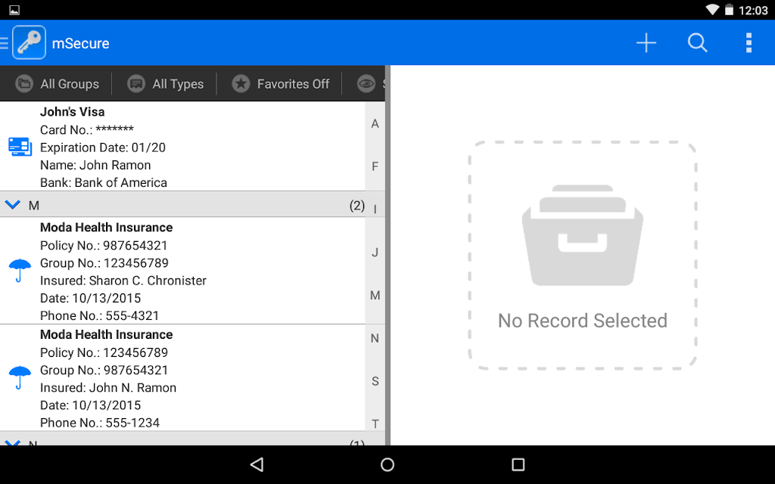
Task: Open the three-dot overflow menu
Action: [749, 43]
